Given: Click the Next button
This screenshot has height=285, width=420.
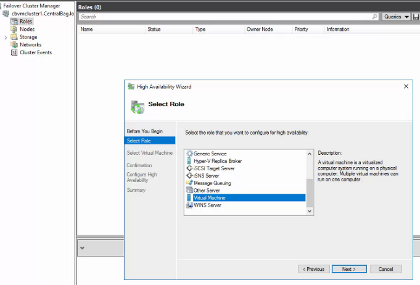Looking at the screenshot, I should (x=348, y=269).
